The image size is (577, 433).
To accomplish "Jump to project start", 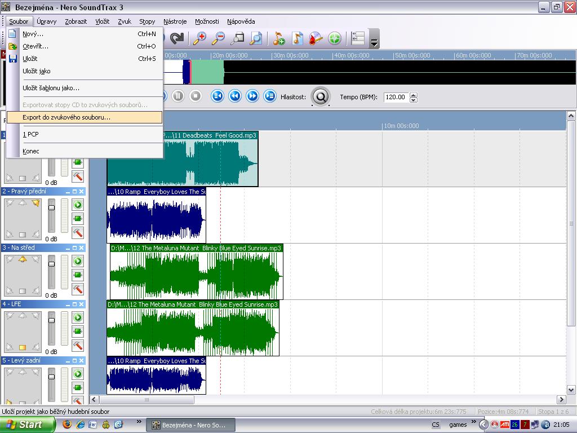I will click(218, 96).
